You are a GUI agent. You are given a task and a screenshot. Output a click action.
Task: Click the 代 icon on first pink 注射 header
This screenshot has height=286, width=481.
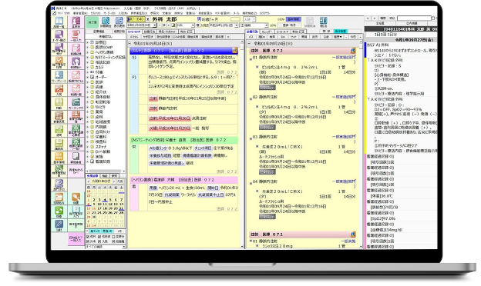coord(353,51)
